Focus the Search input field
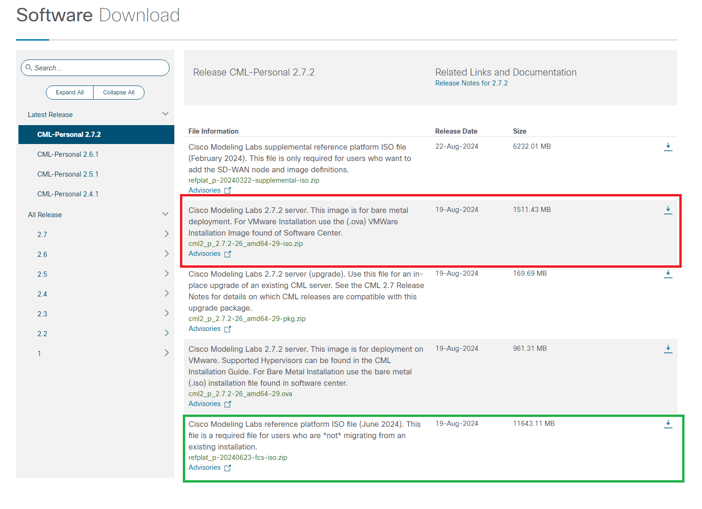Screen dimensions: 702x509 (95, 68)
